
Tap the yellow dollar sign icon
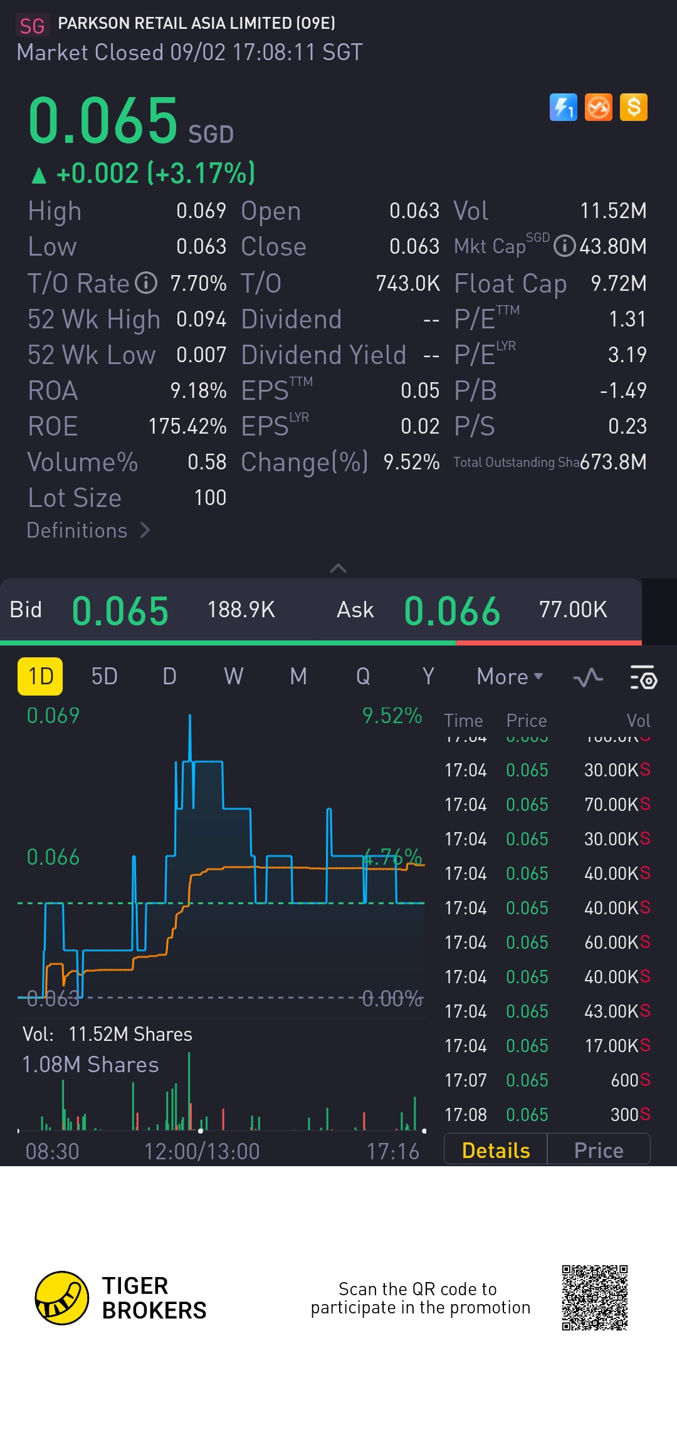tap(633, 107)
